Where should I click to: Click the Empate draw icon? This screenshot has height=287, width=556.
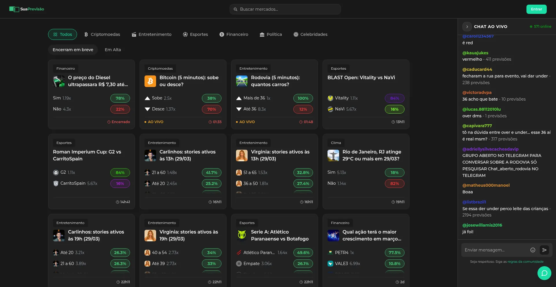[x=239, y=264]
